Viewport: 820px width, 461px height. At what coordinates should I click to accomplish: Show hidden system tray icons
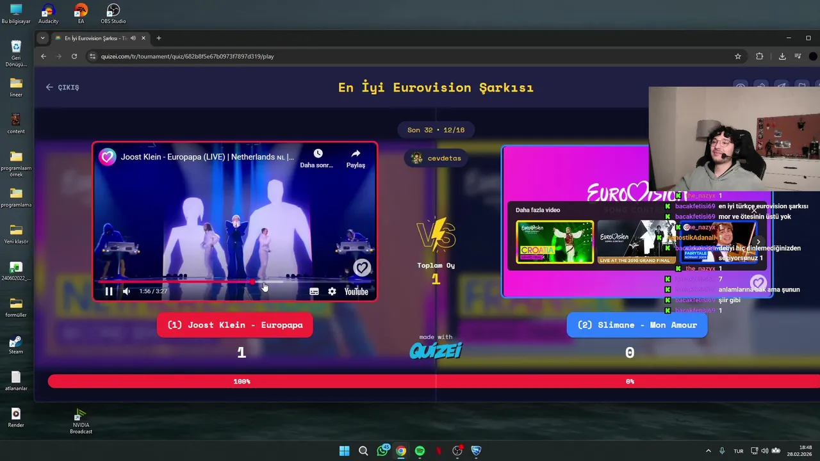click(x=708, y=451)
